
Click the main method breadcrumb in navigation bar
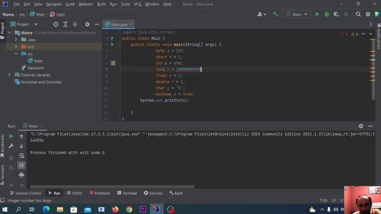(57, 14)
